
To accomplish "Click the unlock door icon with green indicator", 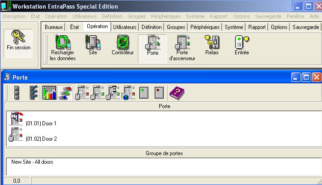I will pyautogui.click(x=97, y=93).
